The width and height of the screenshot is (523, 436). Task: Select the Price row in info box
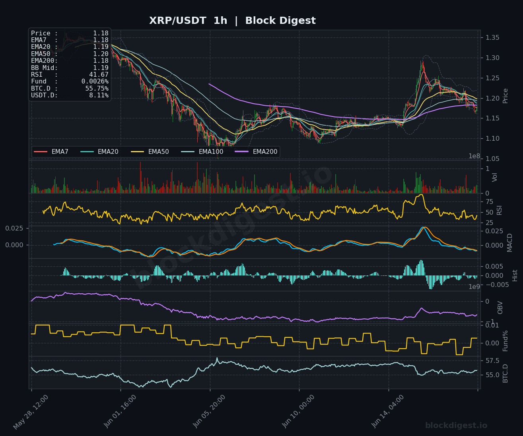pos(70,33)
